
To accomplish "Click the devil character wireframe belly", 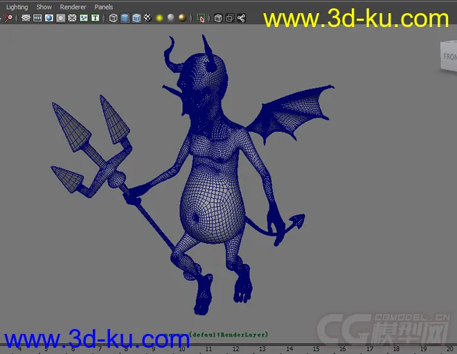I will coord(212,206).
